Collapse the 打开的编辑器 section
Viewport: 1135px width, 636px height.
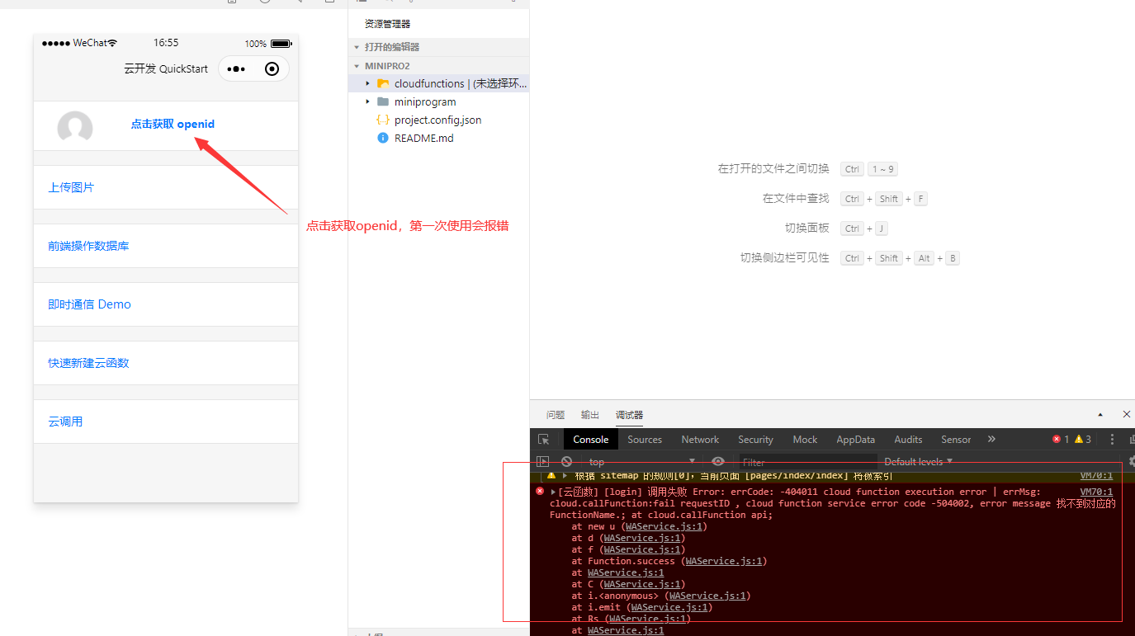pyautogui.click(x=357, y=47)
